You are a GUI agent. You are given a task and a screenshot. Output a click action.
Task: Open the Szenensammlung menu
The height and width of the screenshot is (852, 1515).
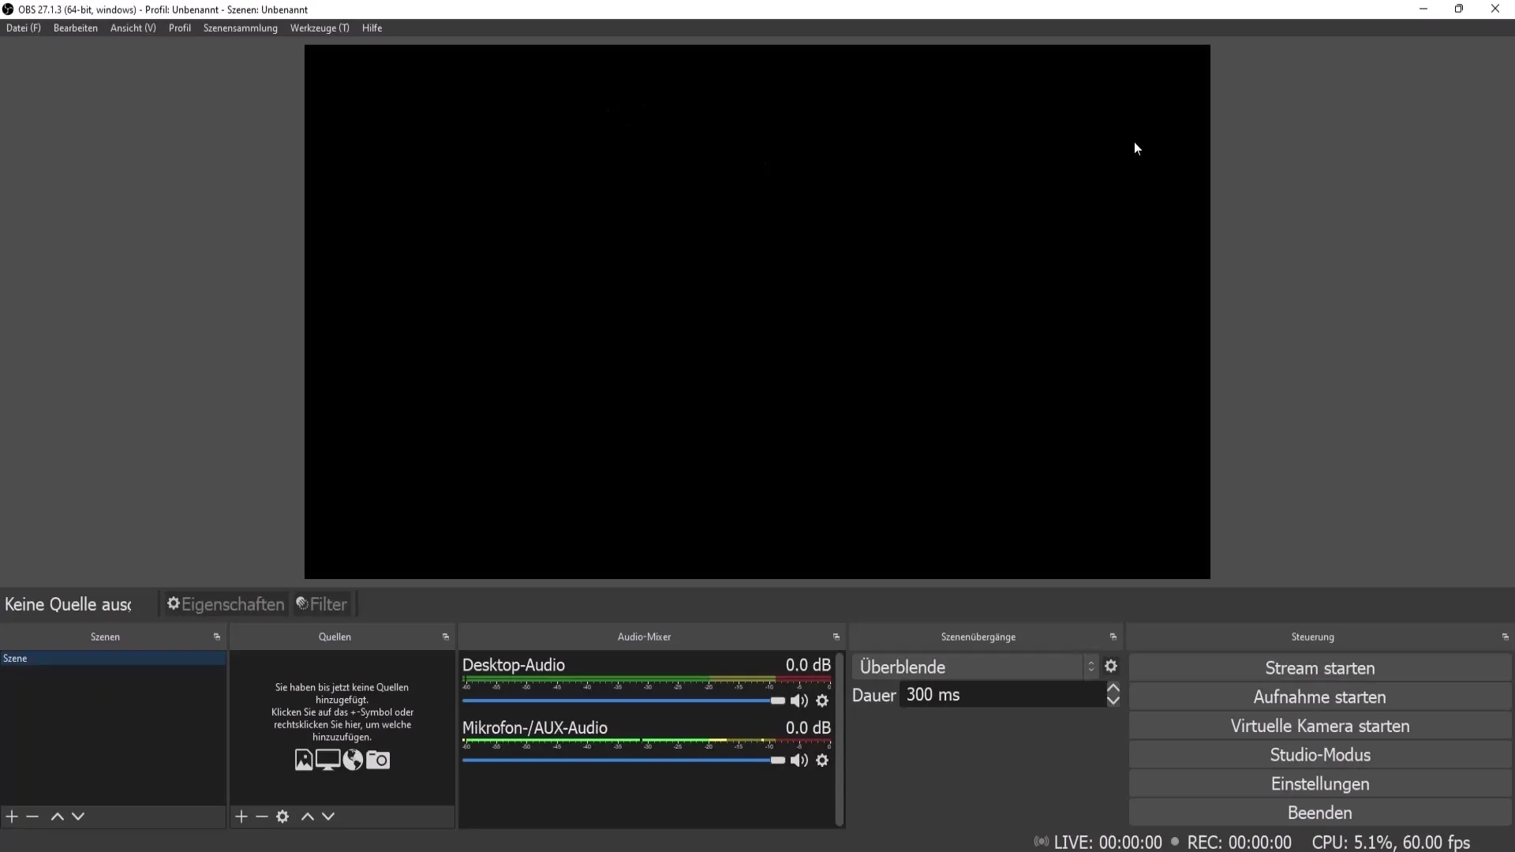click(241, 28)
